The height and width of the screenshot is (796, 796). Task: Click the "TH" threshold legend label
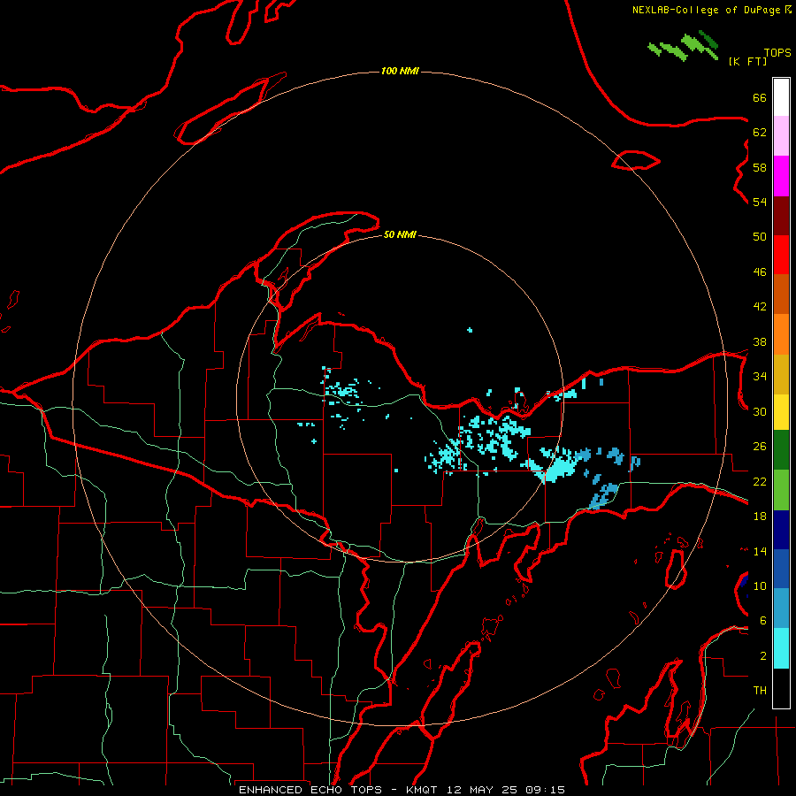[760, 691]
